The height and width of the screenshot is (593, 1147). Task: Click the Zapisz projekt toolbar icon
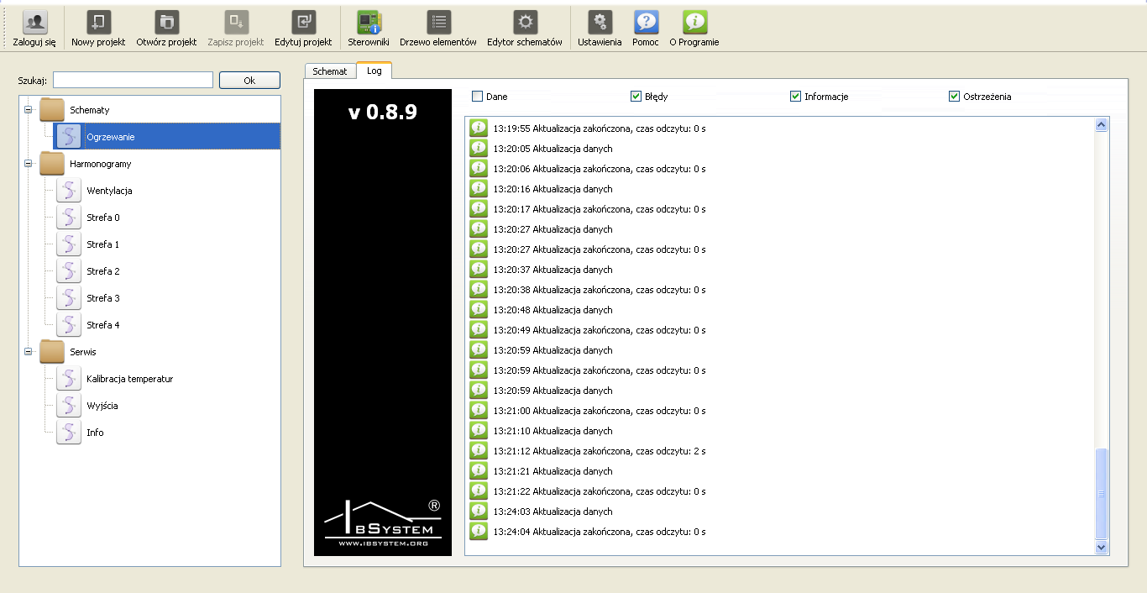click(x=236, y=22)
